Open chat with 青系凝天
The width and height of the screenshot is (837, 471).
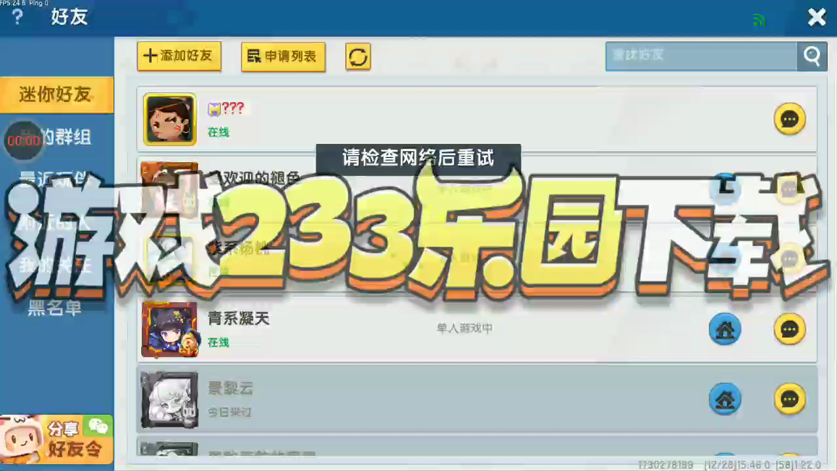(x=789, y=328)
